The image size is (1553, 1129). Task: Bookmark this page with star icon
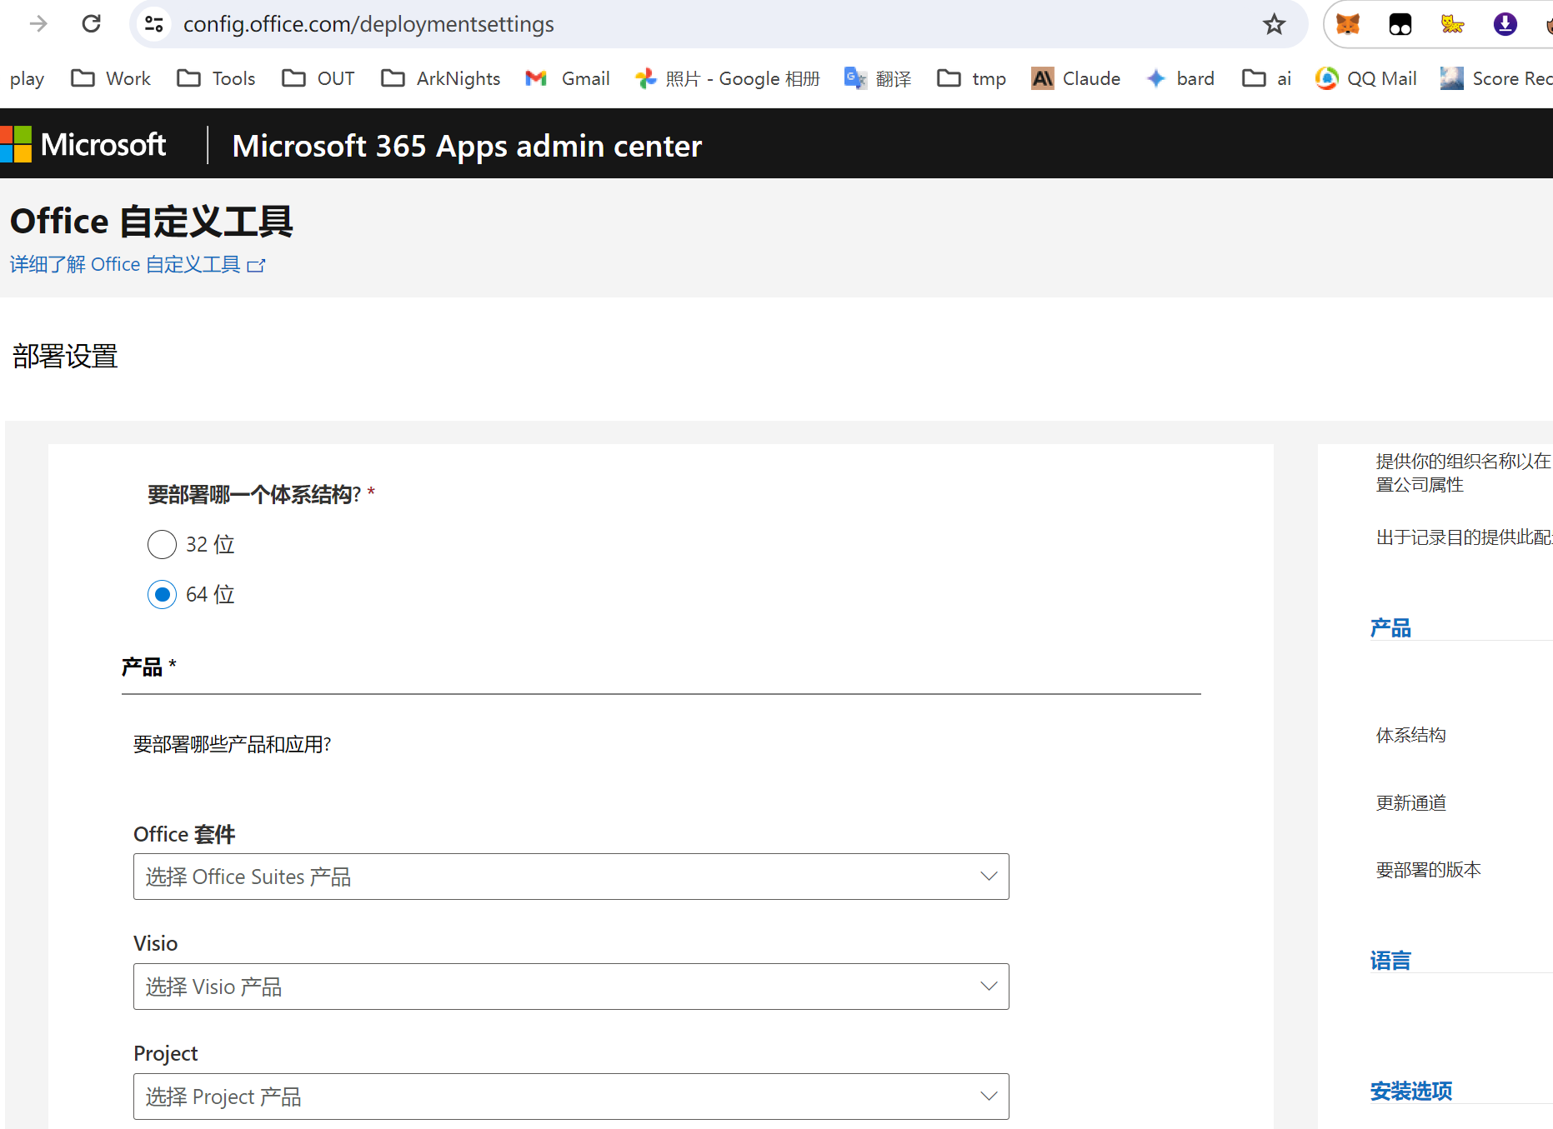point(1274,24)
